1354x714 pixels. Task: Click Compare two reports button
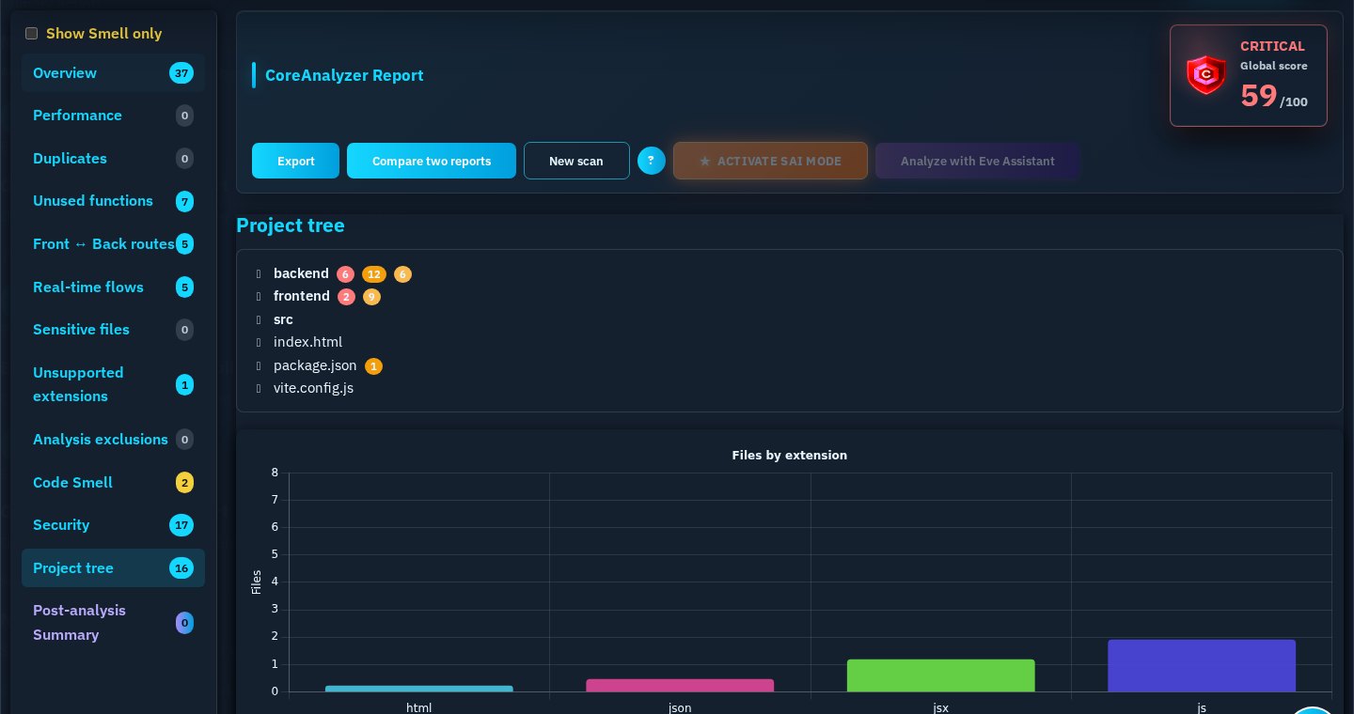[432, 161]
